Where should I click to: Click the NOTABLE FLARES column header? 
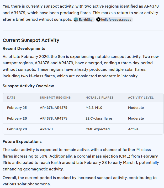tap(99, 98)
